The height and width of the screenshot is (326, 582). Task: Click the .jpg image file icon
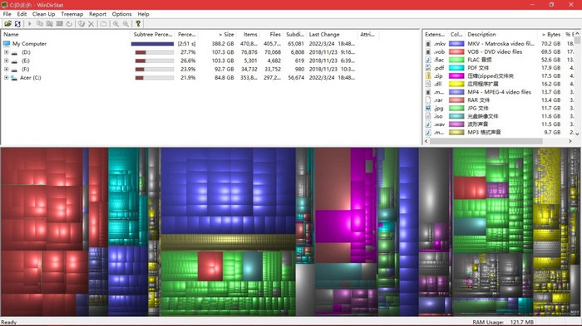[428, 108]
